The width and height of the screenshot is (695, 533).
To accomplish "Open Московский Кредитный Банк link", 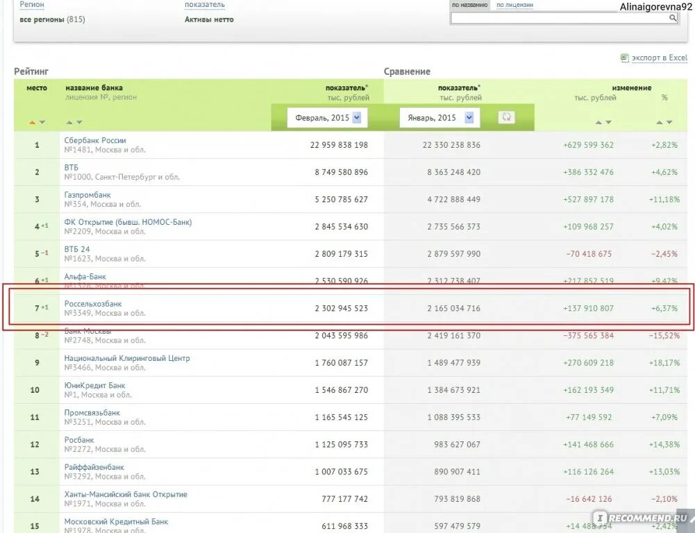I will [116, 521].
